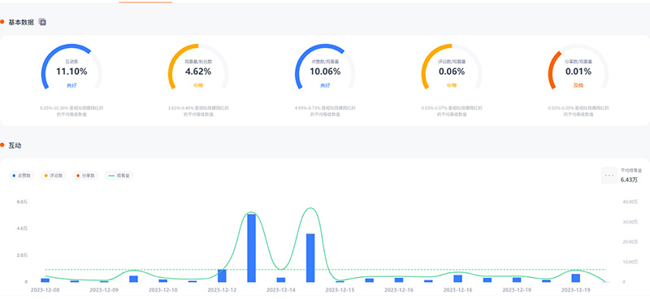Click the 2023-12-08 x-axis label
The image size is (650, 299).
click(x=45, y=290)
